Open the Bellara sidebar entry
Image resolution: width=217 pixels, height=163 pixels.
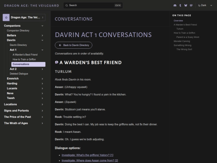(x=12, y=35)
